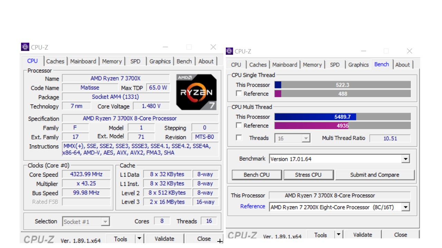Image resolution: width=442 pixels, height=248 pixels.
Task: Click the Revision value MTS-B0
Action: [x=205, y=137]
